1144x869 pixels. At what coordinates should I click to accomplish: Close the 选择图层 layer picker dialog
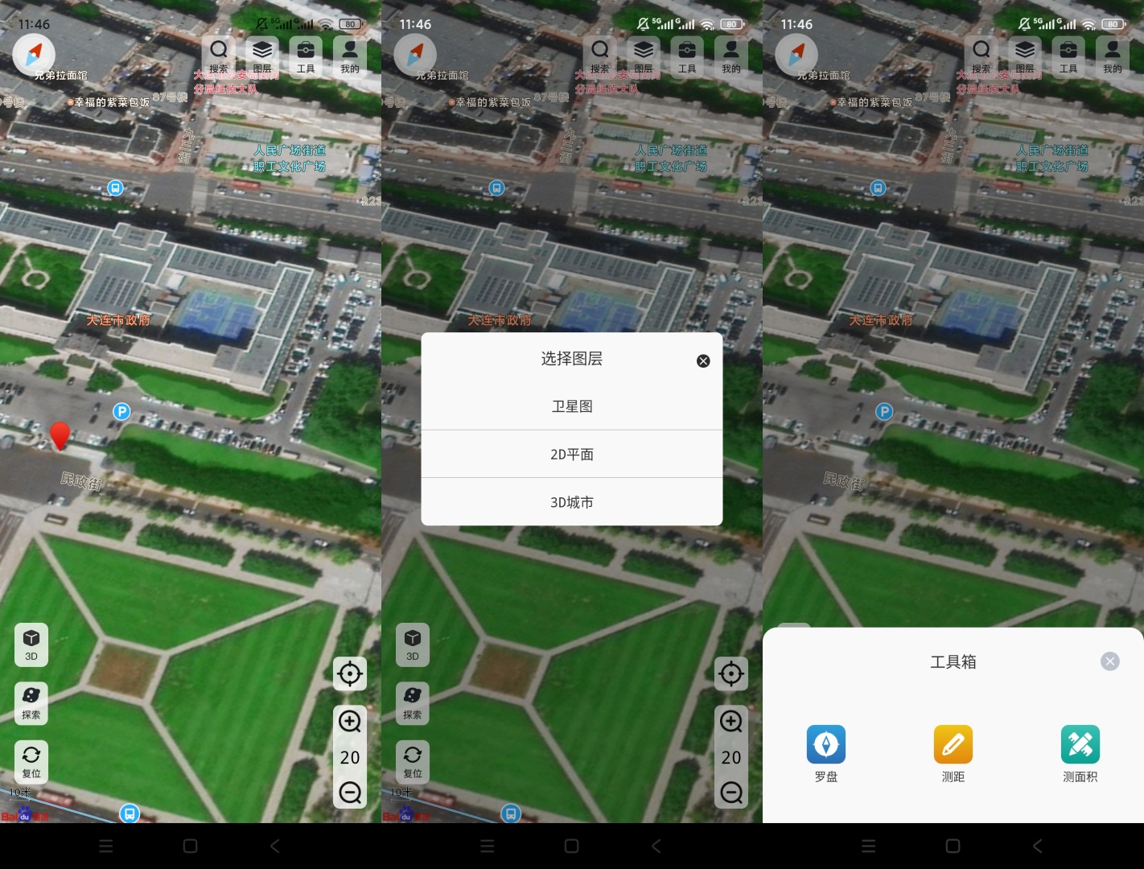(703, 360)
